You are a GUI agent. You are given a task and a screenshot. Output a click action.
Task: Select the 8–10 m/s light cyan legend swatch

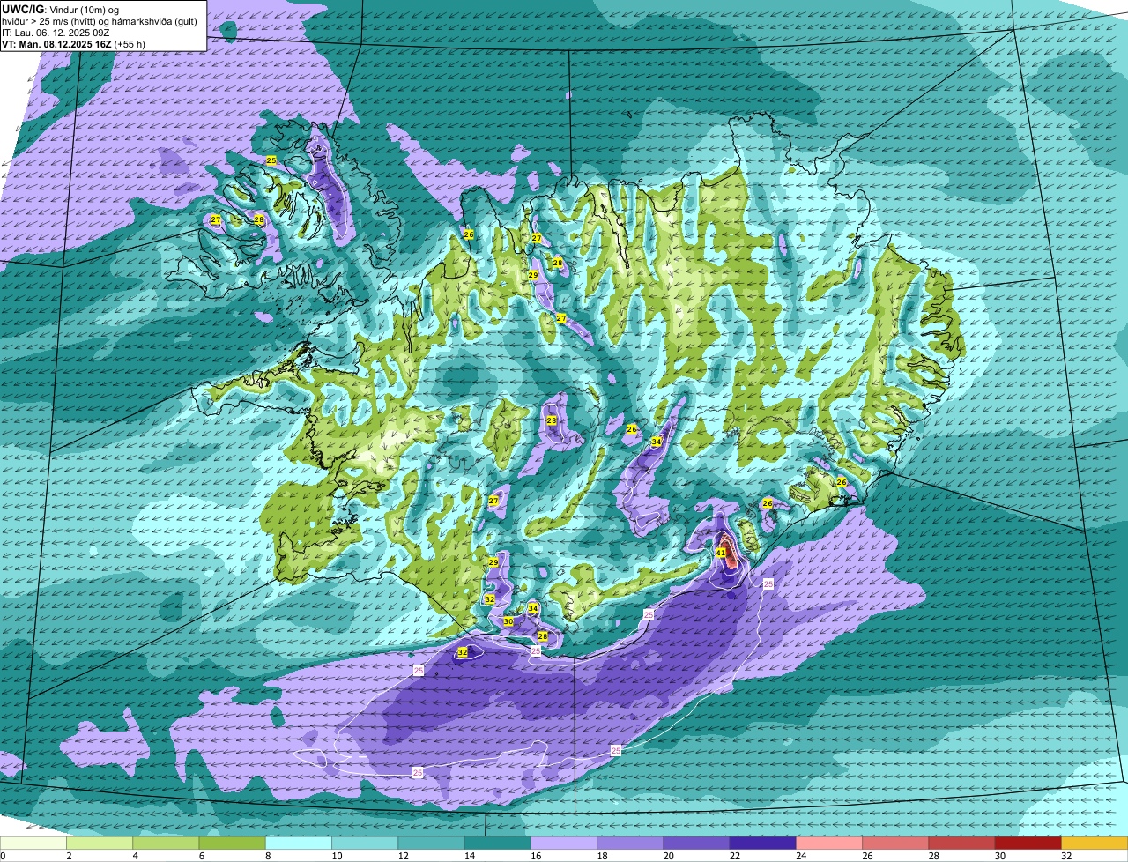pos(299,843)
